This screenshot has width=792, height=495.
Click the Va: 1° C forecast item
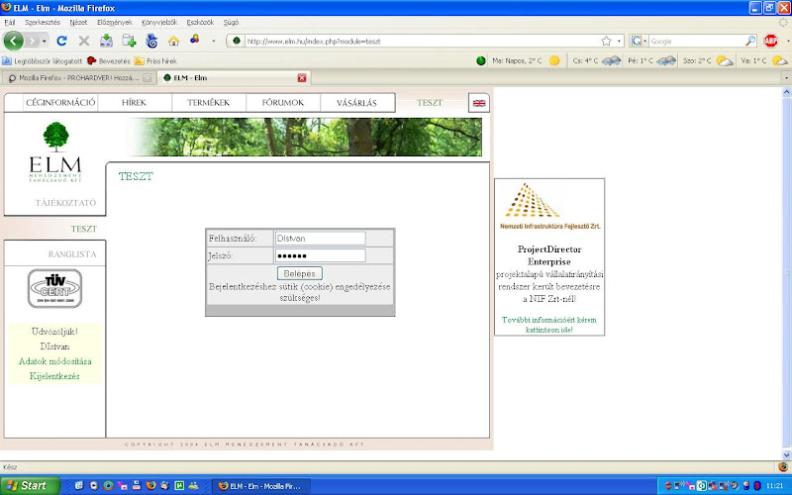coord(764,60)
